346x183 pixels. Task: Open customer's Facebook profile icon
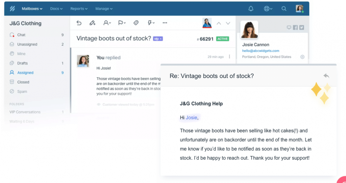pyautogui.click(x=295, y=28)
